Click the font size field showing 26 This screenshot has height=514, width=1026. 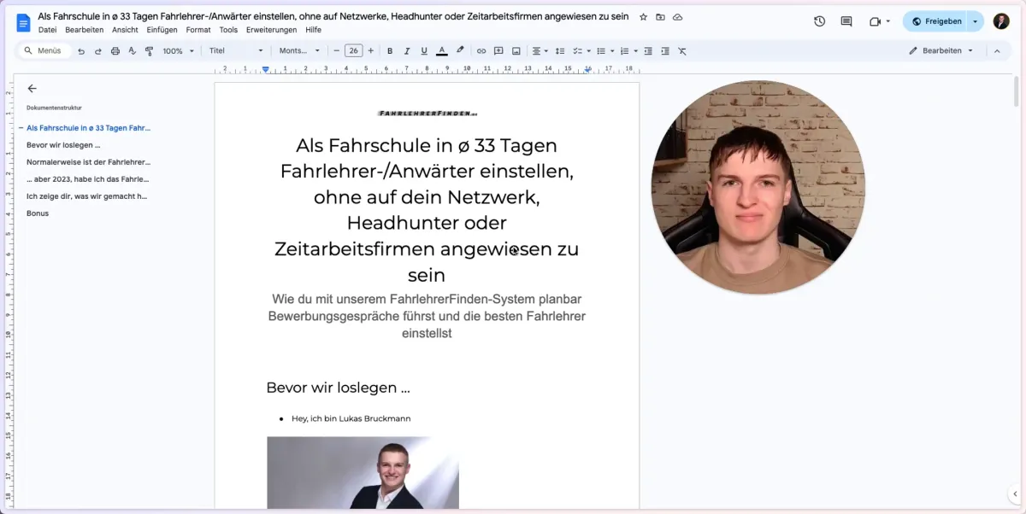point(353,51)
